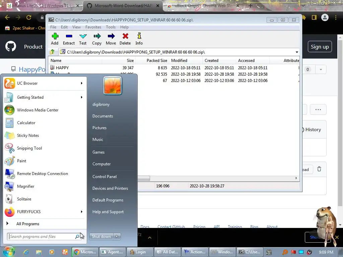Go up one folder level in 7-Zip
The image size is (343, 257).
53,52
